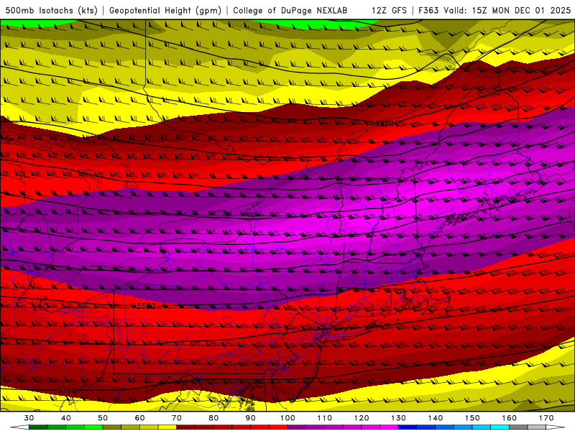Pick the cyan swatch just before 160

[500, 427]
